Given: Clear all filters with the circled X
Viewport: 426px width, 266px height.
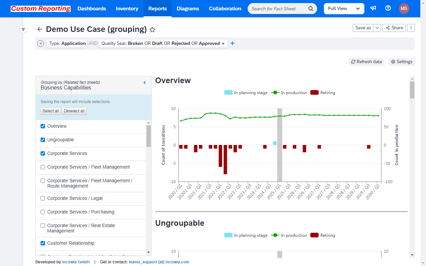Looking at the screenshot, I should click(41, 44).
